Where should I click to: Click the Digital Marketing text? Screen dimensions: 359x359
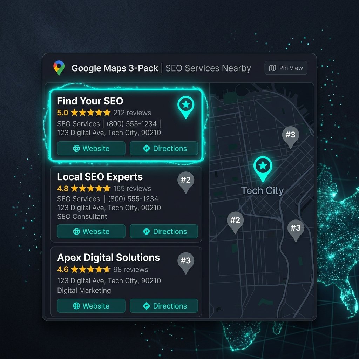84,291
